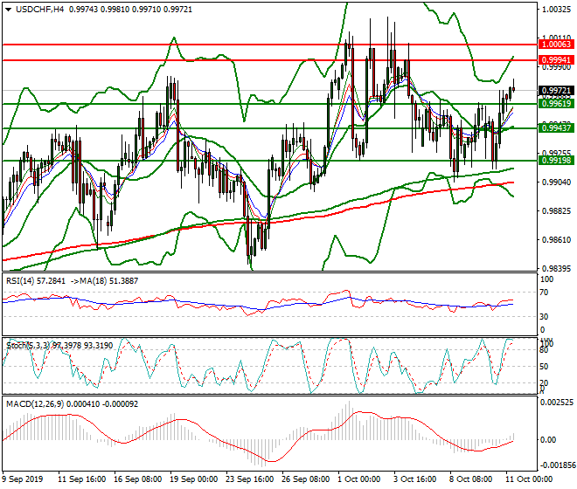Click the 16 Sep 08:00 time label

coord(137,479)
